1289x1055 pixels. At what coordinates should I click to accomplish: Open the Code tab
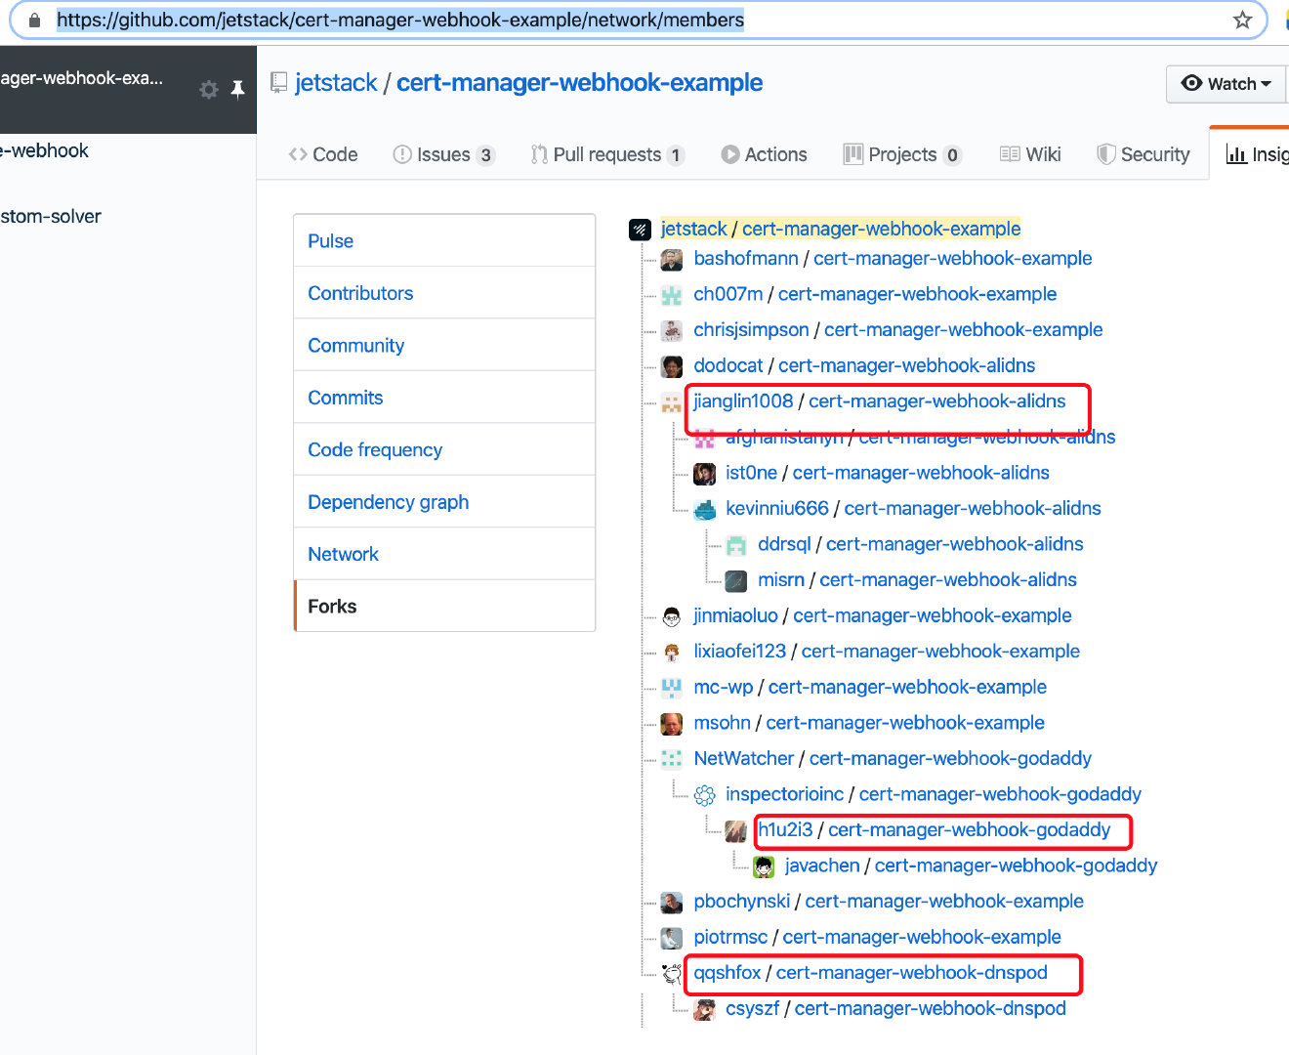[x=323, y=154]
